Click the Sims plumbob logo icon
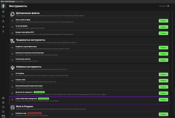This screenshot has width=175, height=118. 3,6
